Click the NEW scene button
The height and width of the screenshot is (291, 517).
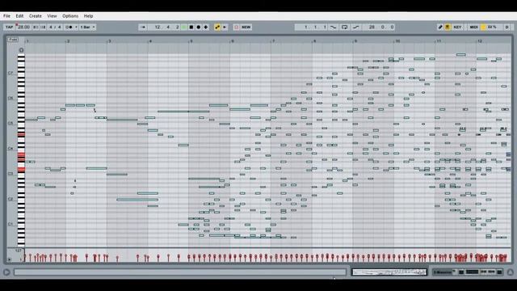pyautogui.click(x=246, y=27)
